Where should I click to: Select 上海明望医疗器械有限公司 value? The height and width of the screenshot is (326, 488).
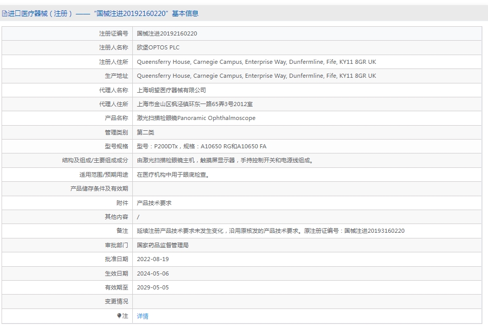click(x=171, y=90)
